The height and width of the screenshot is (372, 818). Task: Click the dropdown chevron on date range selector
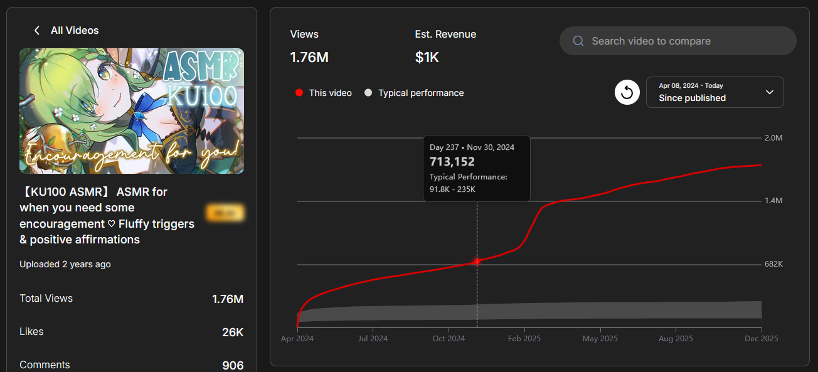pyautogui.click(x=770, y=92)
